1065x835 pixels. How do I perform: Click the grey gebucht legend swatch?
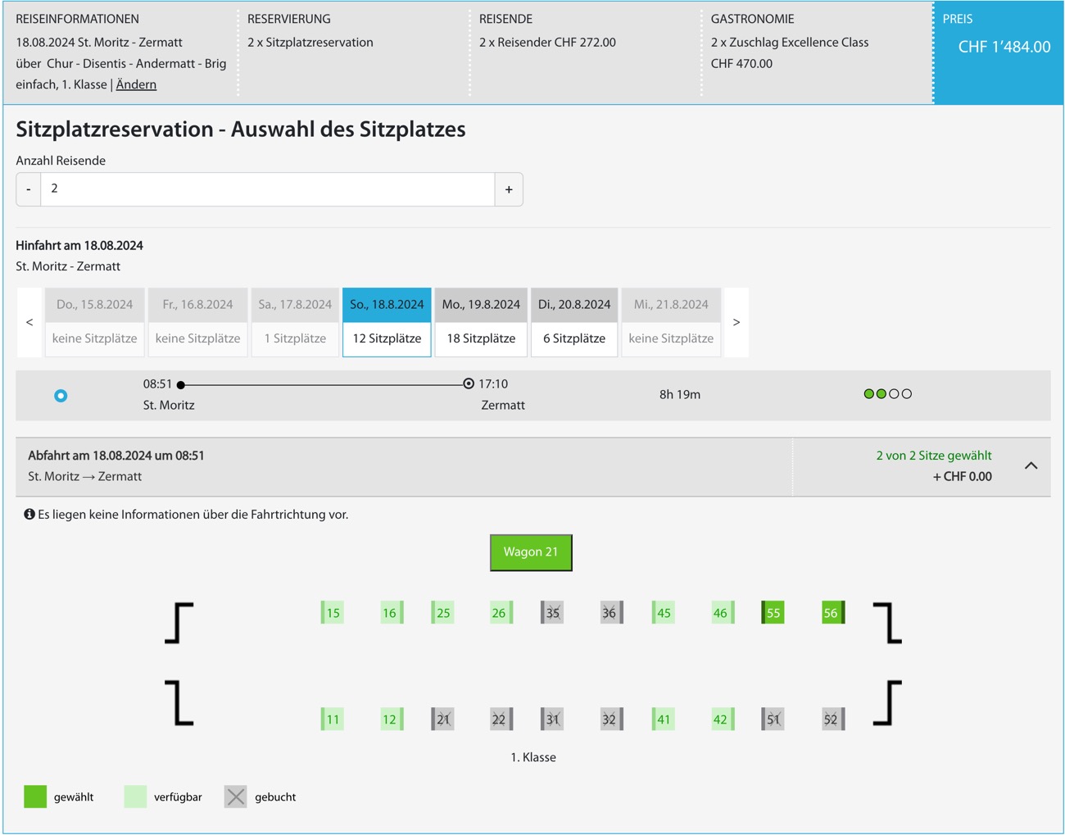coord(236,796)
